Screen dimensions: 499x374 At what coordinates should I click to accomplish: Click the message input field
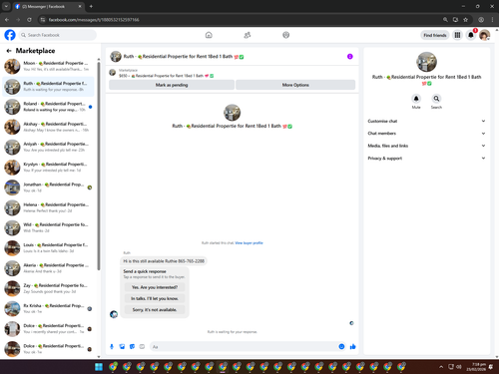click(x=243, y=347)
